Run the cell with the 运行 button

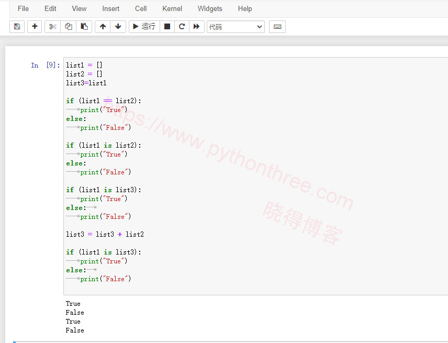coord(144,27)
